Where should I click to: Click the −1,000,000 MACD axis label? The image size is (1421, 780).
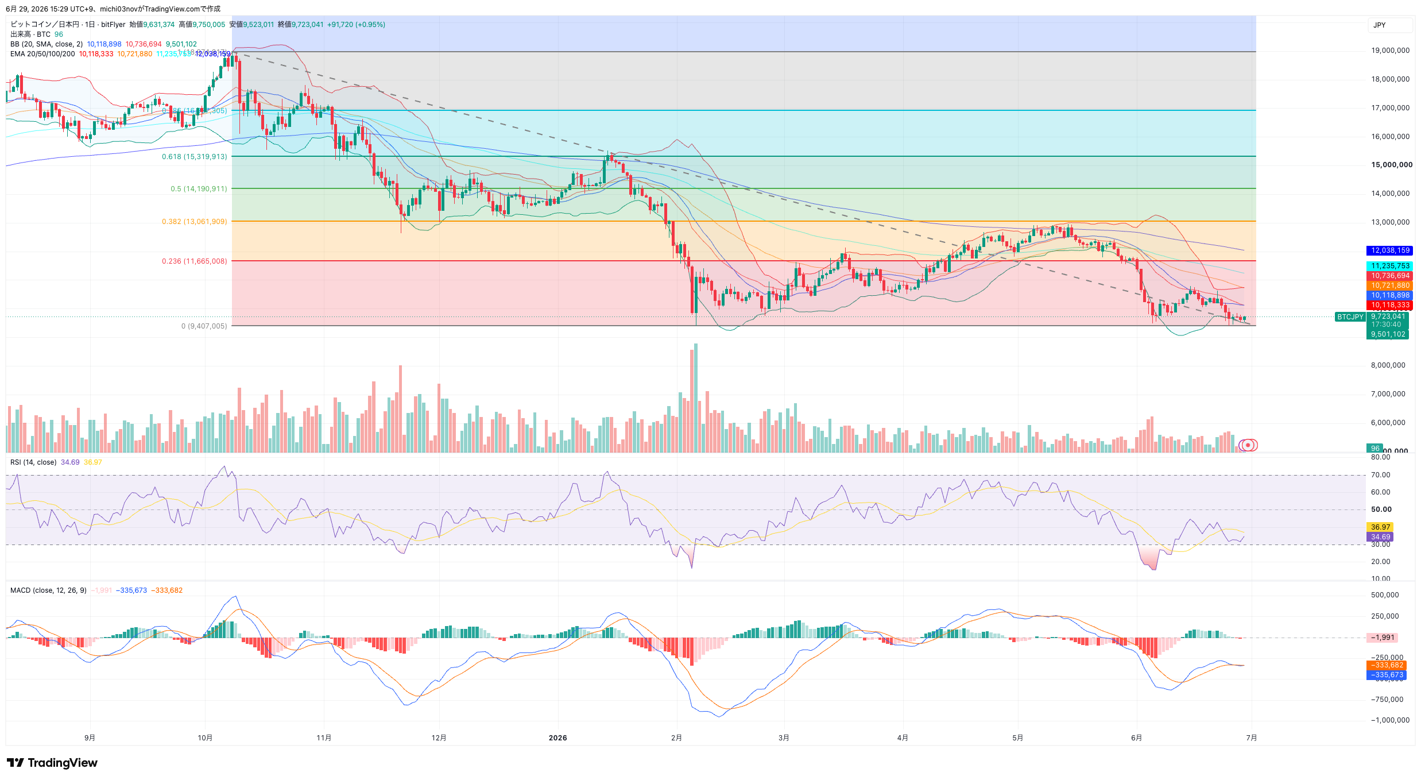pyautogui.click(x=1390, y=720)
